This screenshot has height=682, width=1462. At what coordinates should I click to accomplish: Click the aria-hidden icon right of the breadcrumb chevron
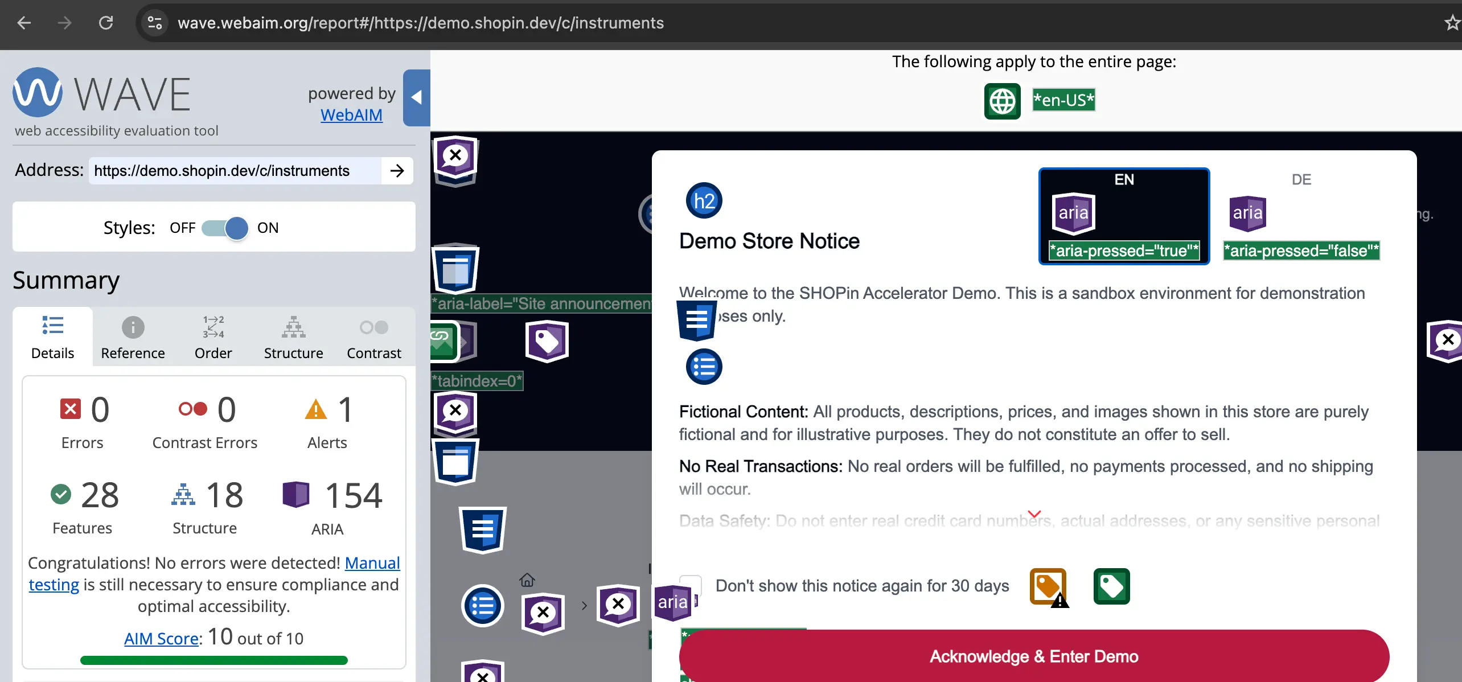click(618, 605)
